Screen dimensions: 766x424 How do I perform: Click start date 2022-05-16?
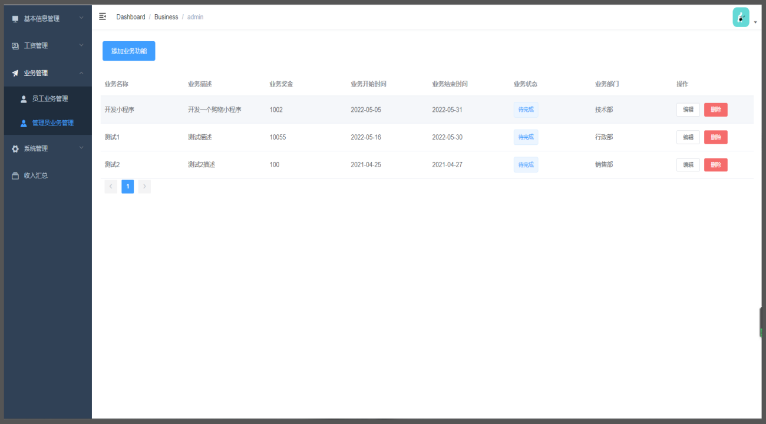366,137
